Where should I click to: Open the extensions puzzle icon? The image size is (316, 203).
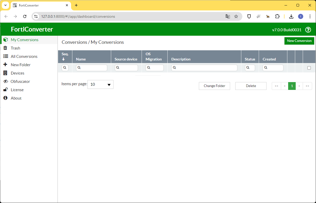pyautogui.click(x=277, y=16)
